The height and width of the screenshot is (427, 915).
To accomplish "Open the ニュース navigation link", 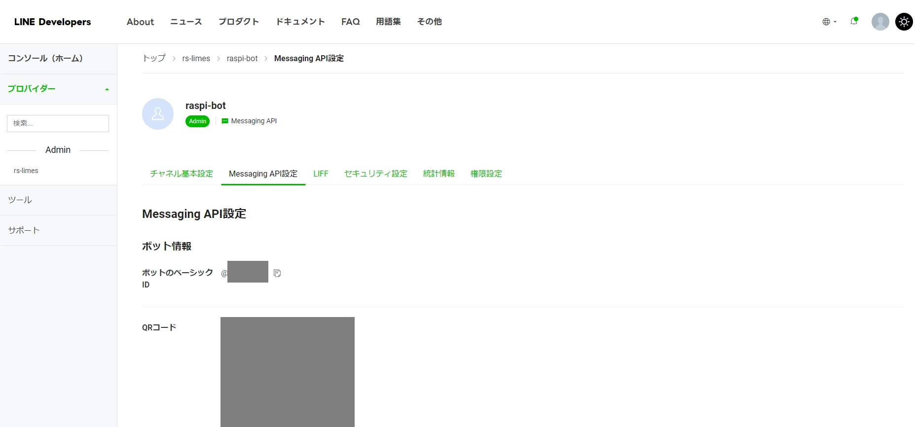I will (186, 22).
